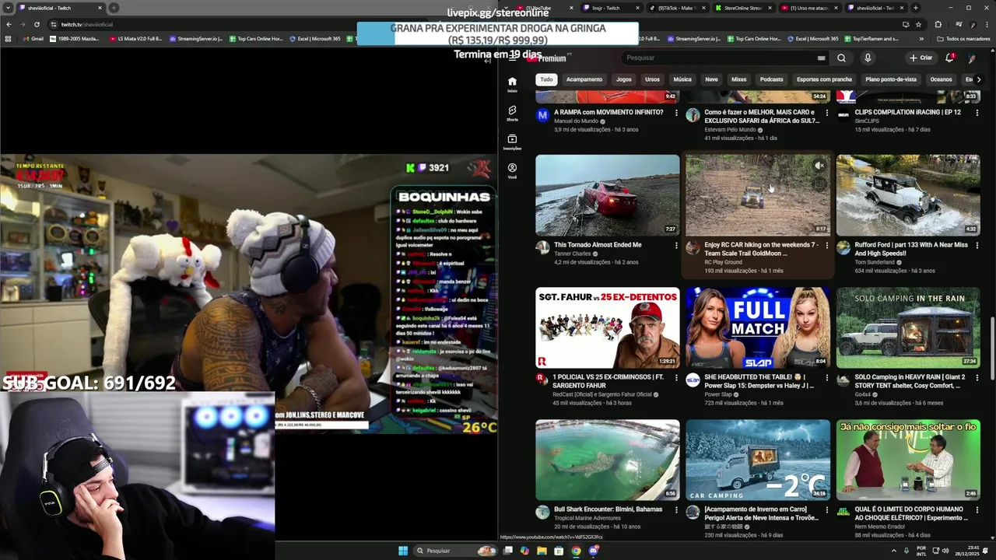The width and height of the screenshot is (996, 560).
Task: Open Gmail bookmark in left window
Action: (x=33, y=39)
